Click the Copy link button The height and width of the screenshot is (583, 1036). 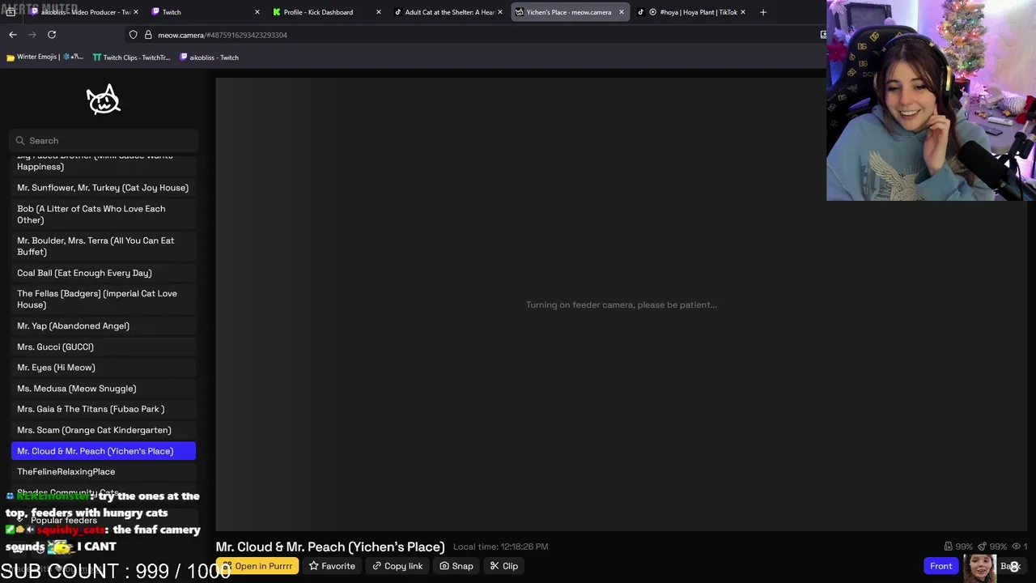tap(397, 566)
